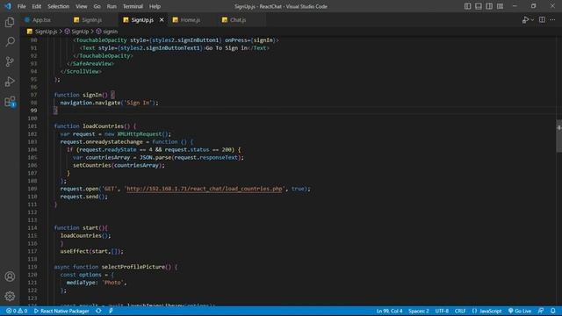Screen dimensions: 562x316
Task: Open the Help menu
Action: (155, 6)
